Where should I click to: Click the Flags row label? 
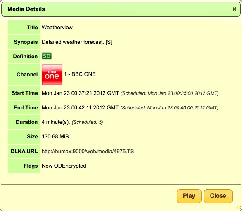(31, 166)
